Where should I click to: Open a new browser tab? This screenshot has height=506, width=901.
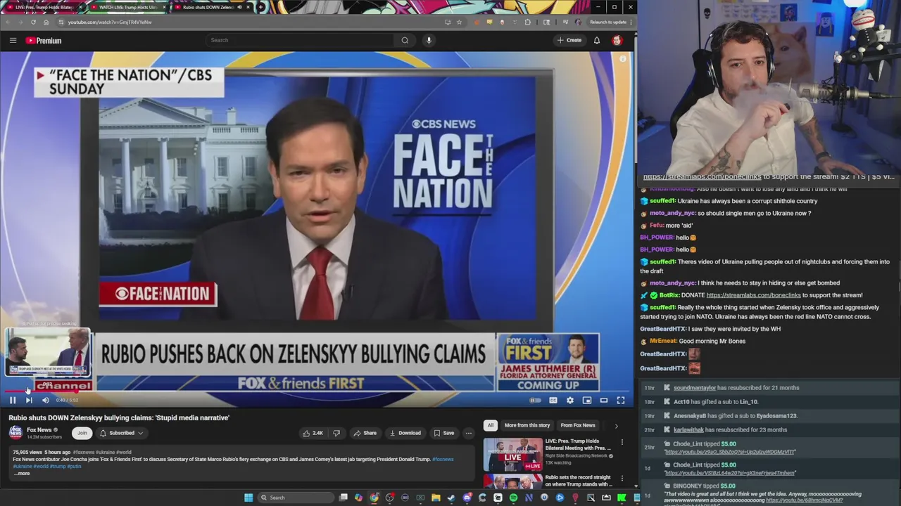click(x=261, y=7)
